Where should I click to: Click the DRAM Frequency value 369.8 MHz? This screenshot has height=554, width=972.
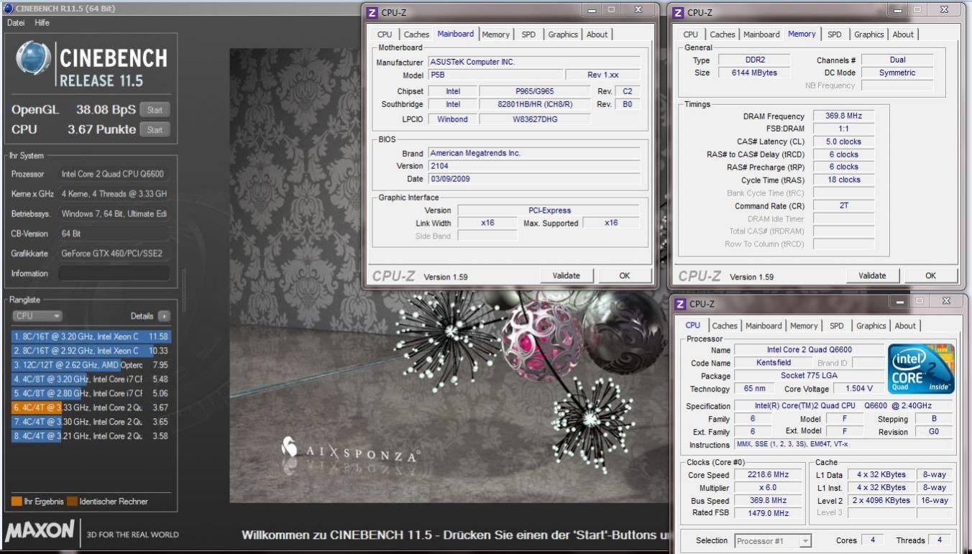(x=844, y=116)
